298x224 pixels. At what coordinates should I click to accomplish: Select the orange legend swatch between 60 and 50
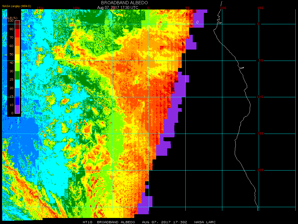pyautogui.click(x=17, y=50)
